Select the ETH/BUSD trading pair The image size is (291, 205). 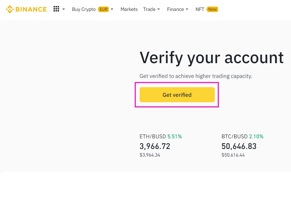click(x=153, y=136)
